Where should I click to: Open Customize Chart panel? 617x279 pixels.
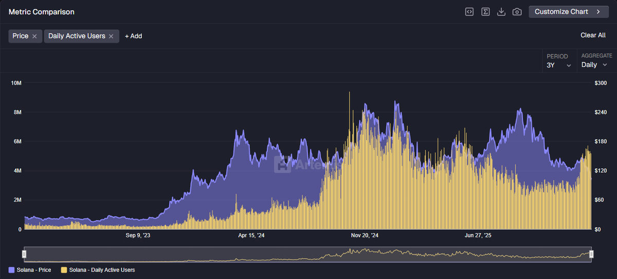569,11
